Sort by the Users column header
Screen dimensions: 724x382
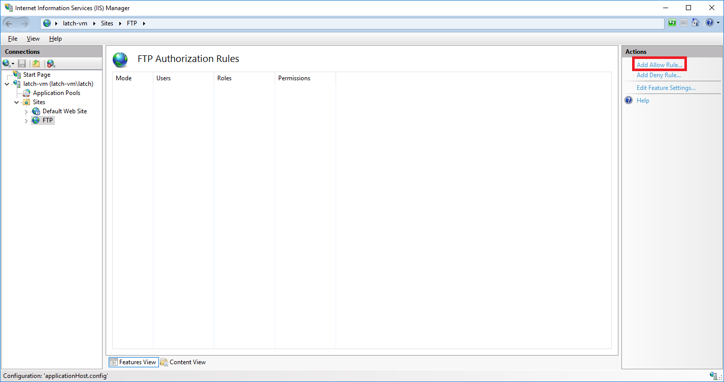183,78
